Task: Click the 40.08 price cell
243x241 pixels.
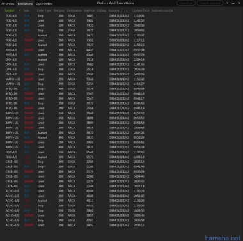Action: click(90, 196)
